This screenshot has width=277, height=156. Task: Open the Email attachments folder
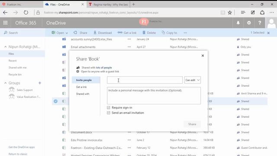[83, 47]
